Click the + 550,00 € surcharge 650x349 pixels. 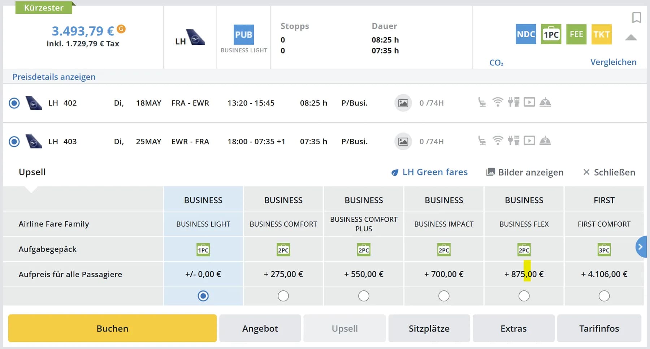click(x=364, y=274)
